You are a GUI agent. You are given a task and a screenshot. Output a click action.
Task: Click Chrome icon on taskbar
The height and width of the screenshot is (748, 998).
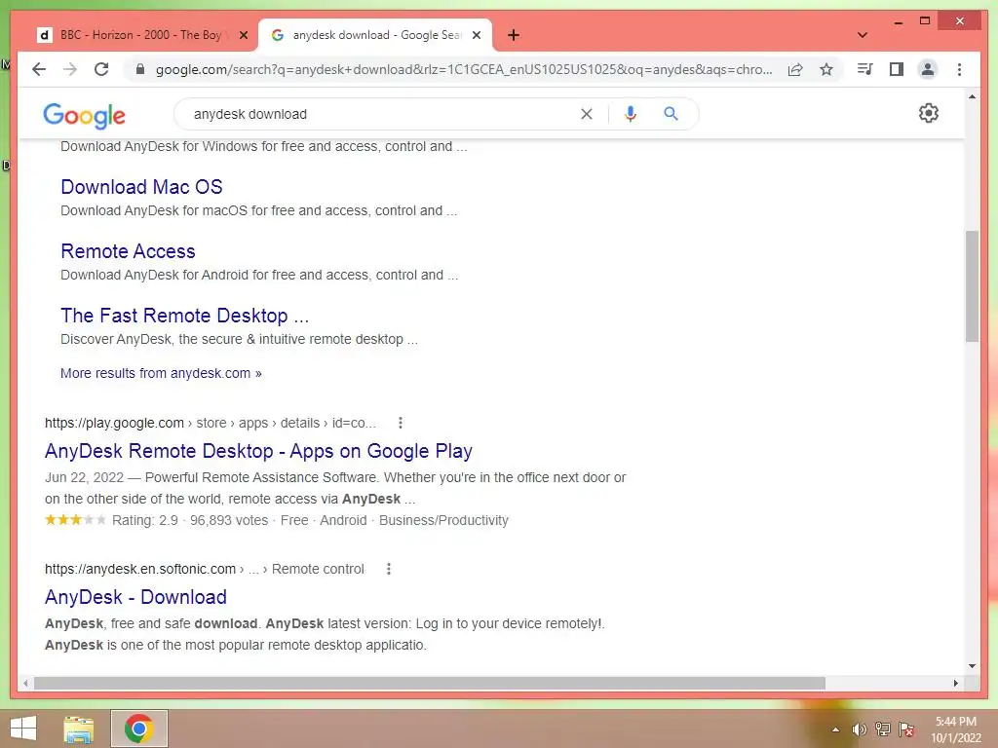(138, 729)
